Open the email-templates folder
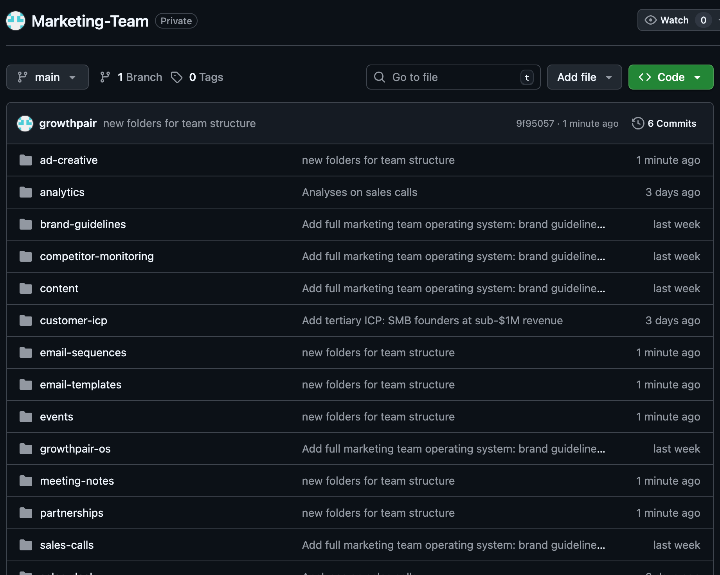The height and width of the screenshot is (575, 720). click(81, 385)
